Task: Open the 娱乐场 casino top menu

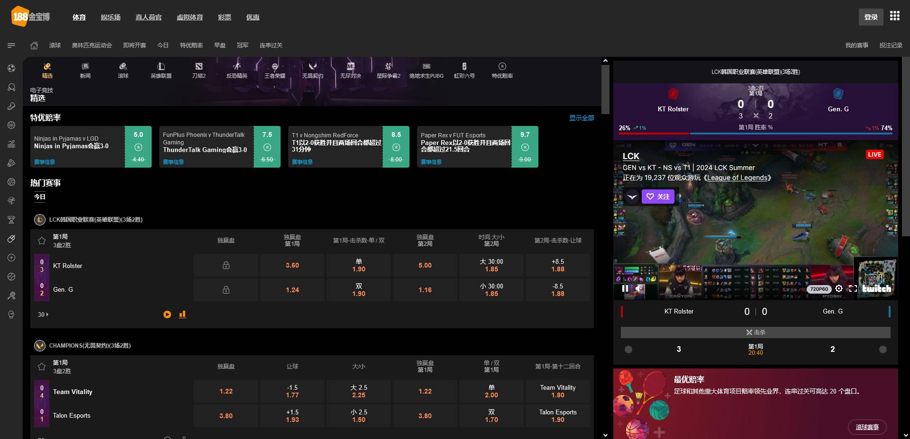Action: pyautogui.click(x=110, y=17)
